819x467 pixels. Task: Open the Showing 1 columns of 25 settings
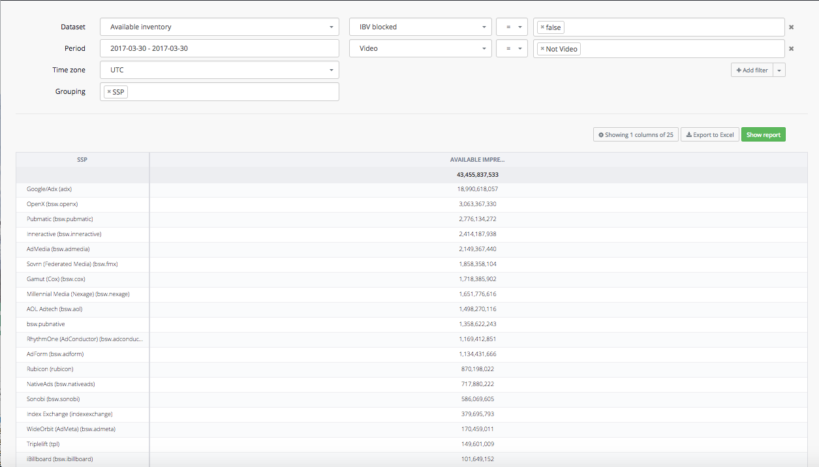tap(636, 135)
